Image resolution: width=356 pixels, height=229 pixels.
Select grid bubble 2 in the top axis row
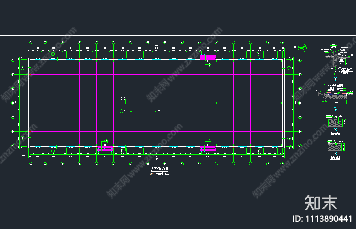(x=45, y=42)
